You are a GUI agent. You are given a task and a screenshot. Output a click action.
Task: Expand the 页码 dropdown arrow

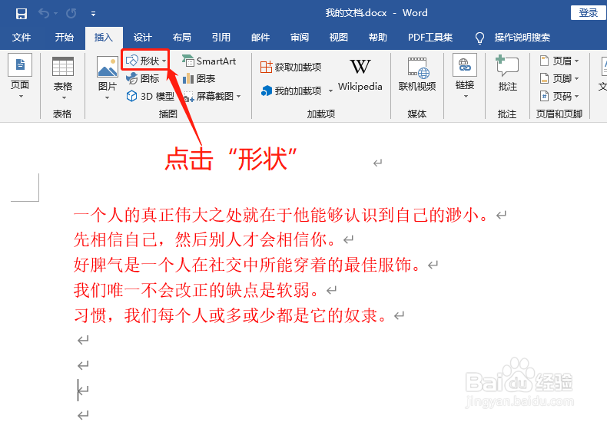point(577,96)
